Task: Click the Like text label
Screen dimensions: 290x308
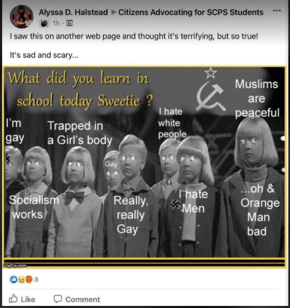Action: click(28, 299)
